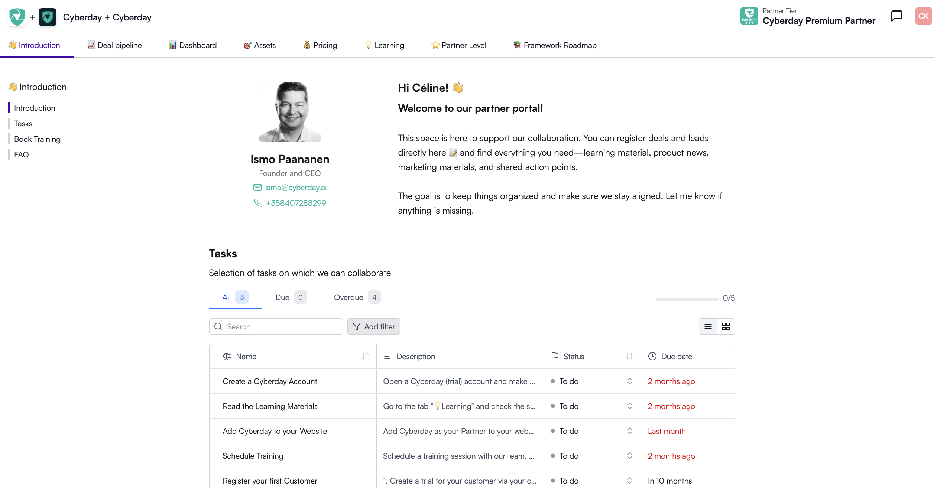This screenshot has width=934, height=488.
Task: Click the Partner Tier badge icon
Action: [749, 16]
